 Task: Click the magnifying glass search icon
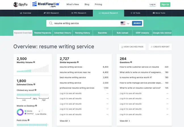pos(51,23)
